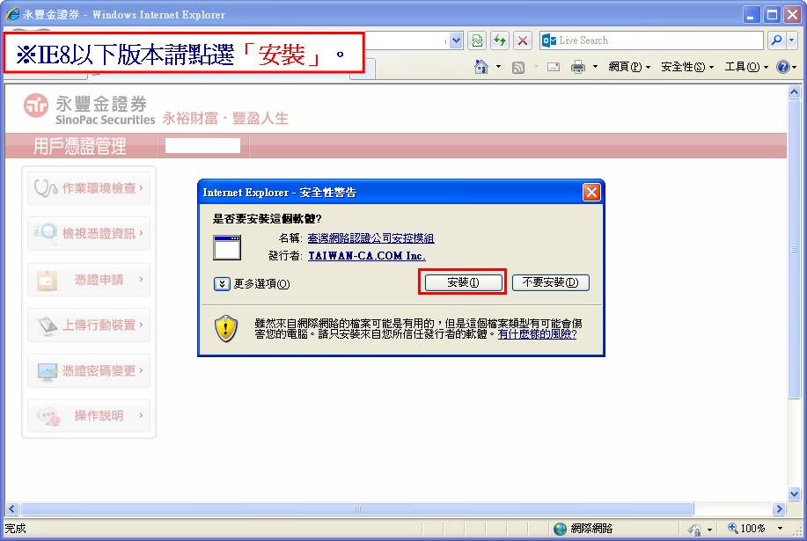
Task: Click the compatibility view icon in address bar
Action: [x=477, y=40]
